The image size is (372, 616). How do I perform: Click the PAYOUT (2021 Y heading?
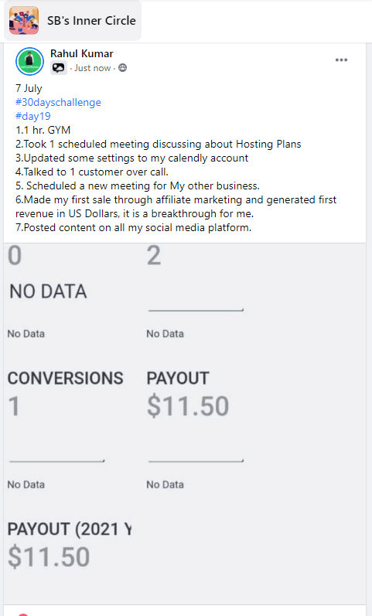[x=70, y=529]
